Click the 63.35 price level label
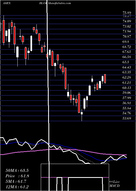This screenshot has width=136, height=191. [126, 72]
